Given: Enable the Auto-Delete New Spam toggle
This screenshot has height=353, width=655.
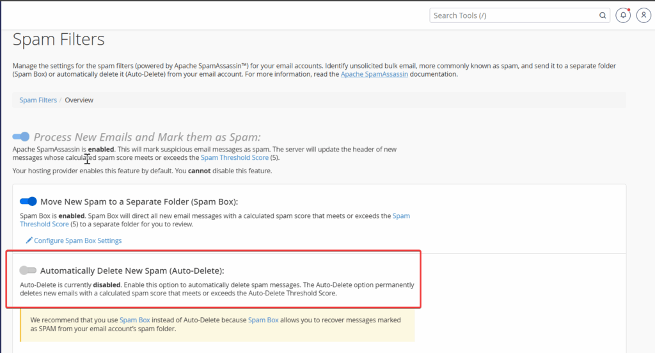Looking at the screenshot, I should pos(28,271).
